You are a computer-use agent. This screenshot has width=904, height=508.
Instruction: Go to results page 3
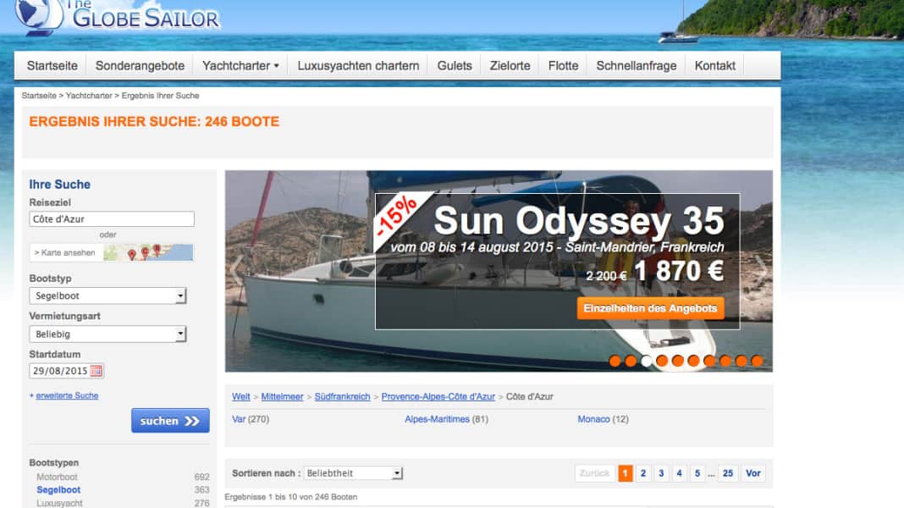(661, 473)
